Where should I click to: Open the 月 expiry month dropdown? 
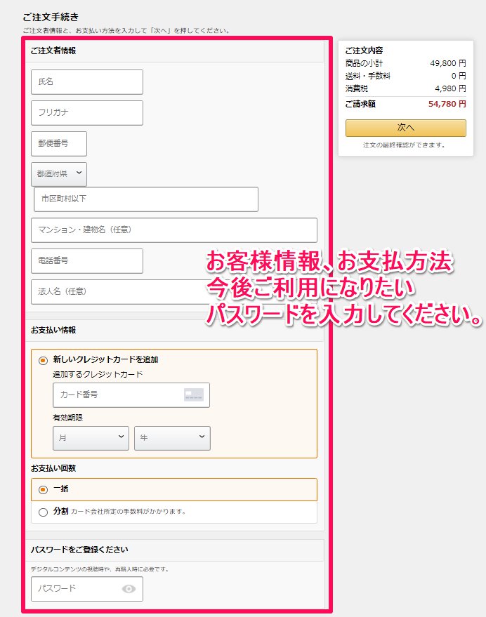tap(91, 438)
